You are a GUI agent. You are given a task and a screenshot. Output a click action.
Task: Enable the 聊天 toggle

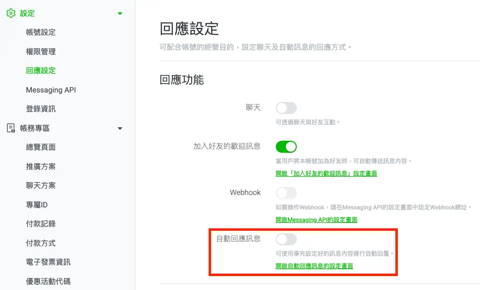[286, 108]
